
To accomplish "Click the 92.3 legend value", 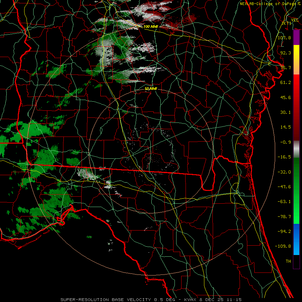I will pos(286,53).
